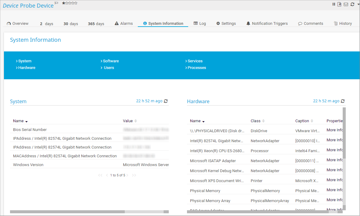Jump to the Processes section link
This screenshot has width=360, height=216.
pyautogui.click(x=196, y=68)
